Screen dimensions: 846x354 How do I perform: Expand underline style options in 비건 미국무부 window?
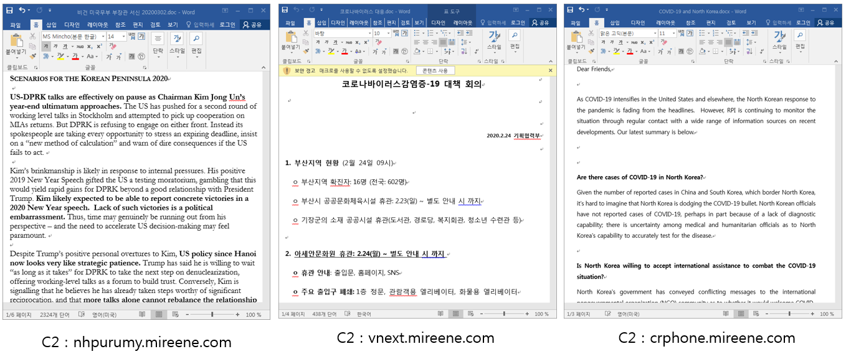click(x=73, y=47)
